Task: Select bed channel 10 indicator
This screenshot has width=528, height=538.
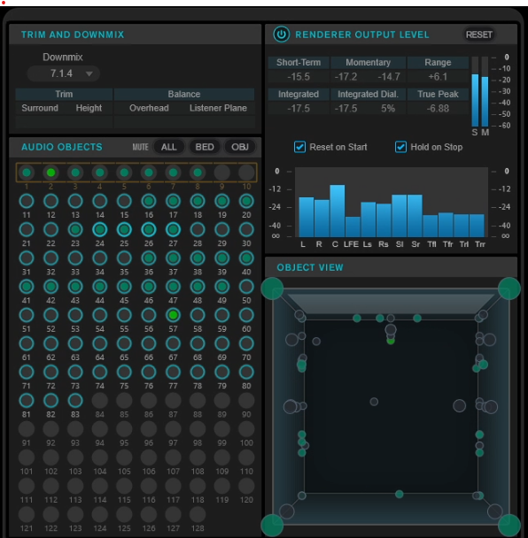Action: pyautogui.click(x=246, y=173)
